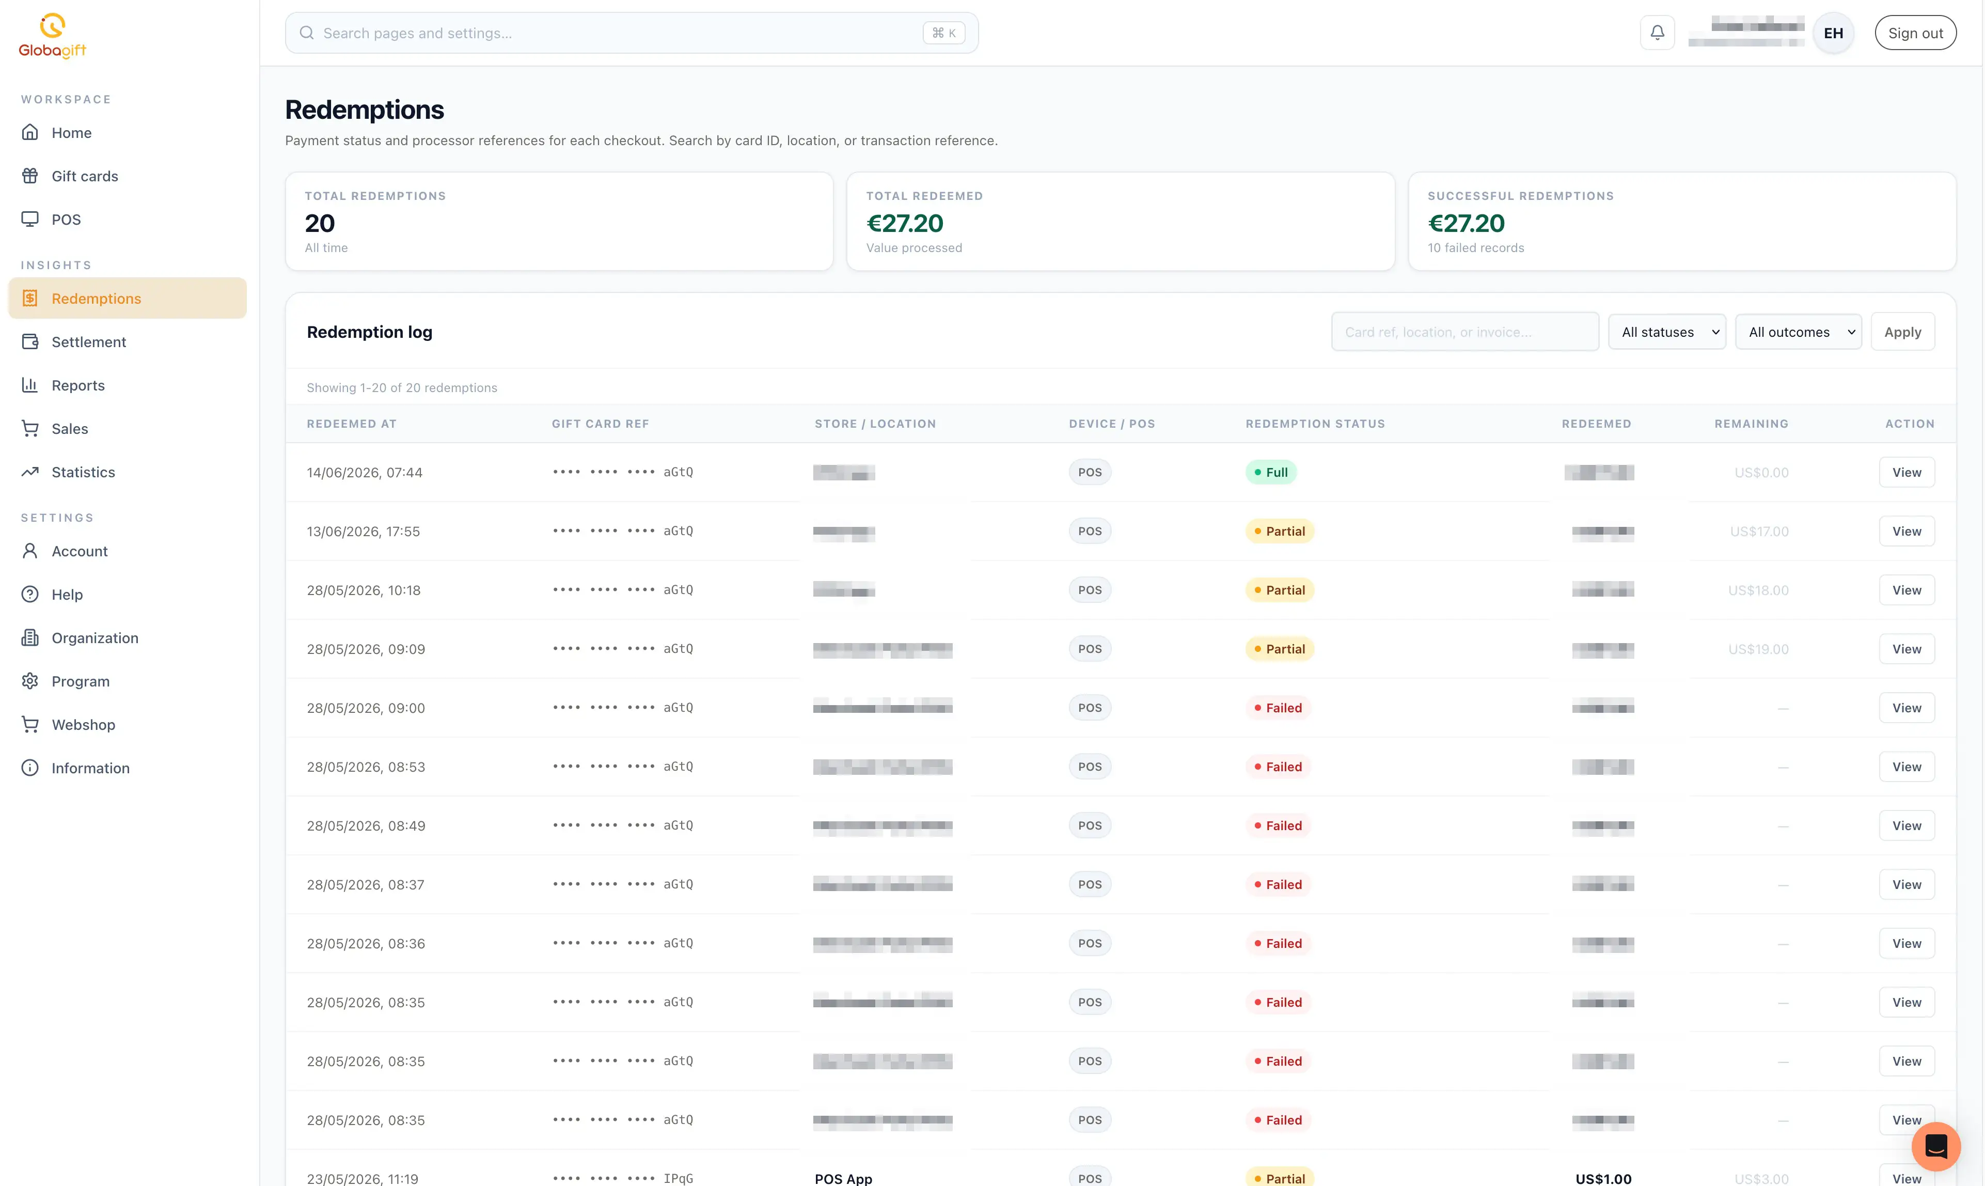
Task: Click the EH user avatar
Action: [x=1833, y=33]
